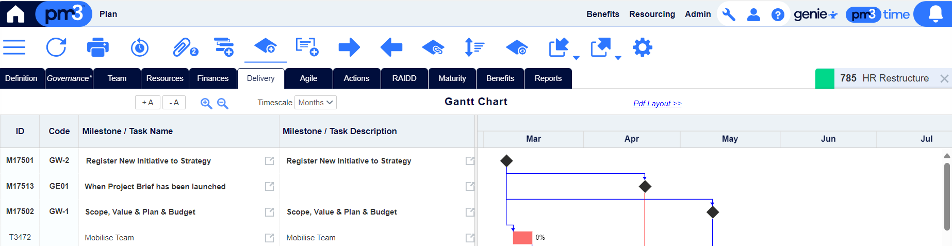Expand the export dropdown arrow

[x=618, y=58]
